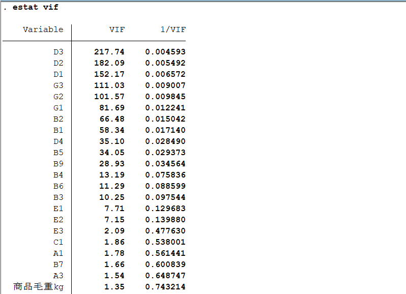Select variable name B5
406x294 pixels.
click(59, 153)
